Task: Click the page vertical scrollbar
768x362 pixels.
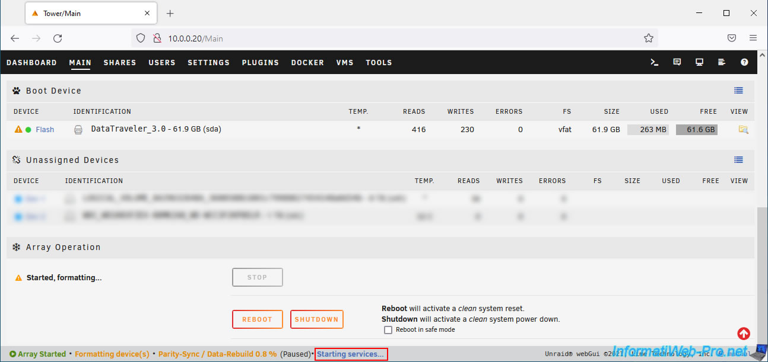Action: pyautogui.click(x=762, y=267)
